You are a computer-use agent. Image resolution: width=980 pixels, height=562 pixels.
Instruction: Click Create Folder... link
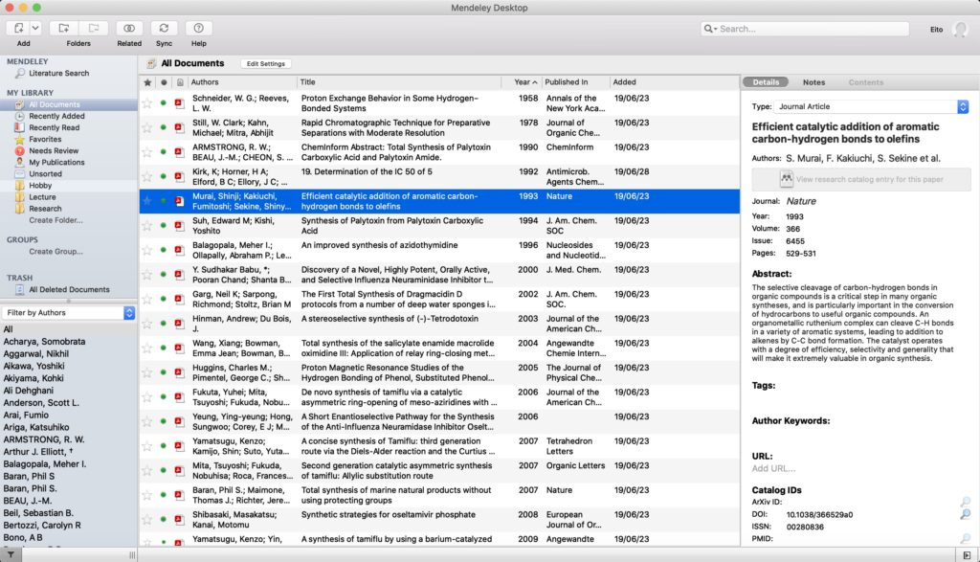(x=56, y=220)
